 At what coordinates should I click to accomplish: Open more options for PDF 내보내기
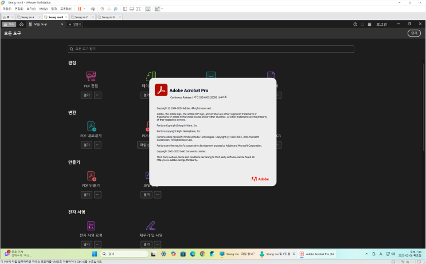point(97,145)
